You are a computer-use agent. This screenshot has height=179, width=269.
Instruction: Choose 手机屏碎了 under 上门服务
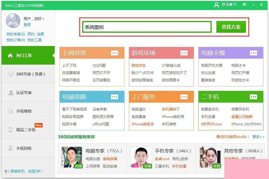pos(171,109)
